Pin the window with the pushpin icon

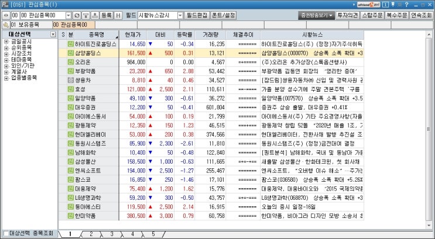tap(393, 5)
